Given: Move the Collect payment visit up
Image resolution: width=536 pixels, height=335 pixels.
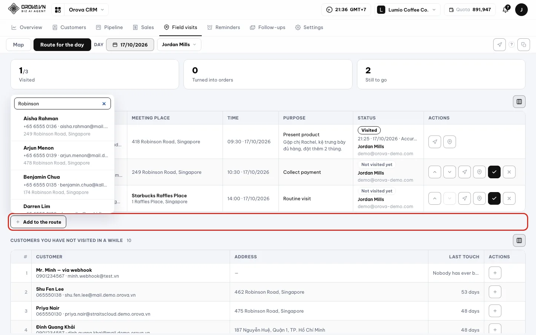Looking at the screenshot, I should coord(435,172).
